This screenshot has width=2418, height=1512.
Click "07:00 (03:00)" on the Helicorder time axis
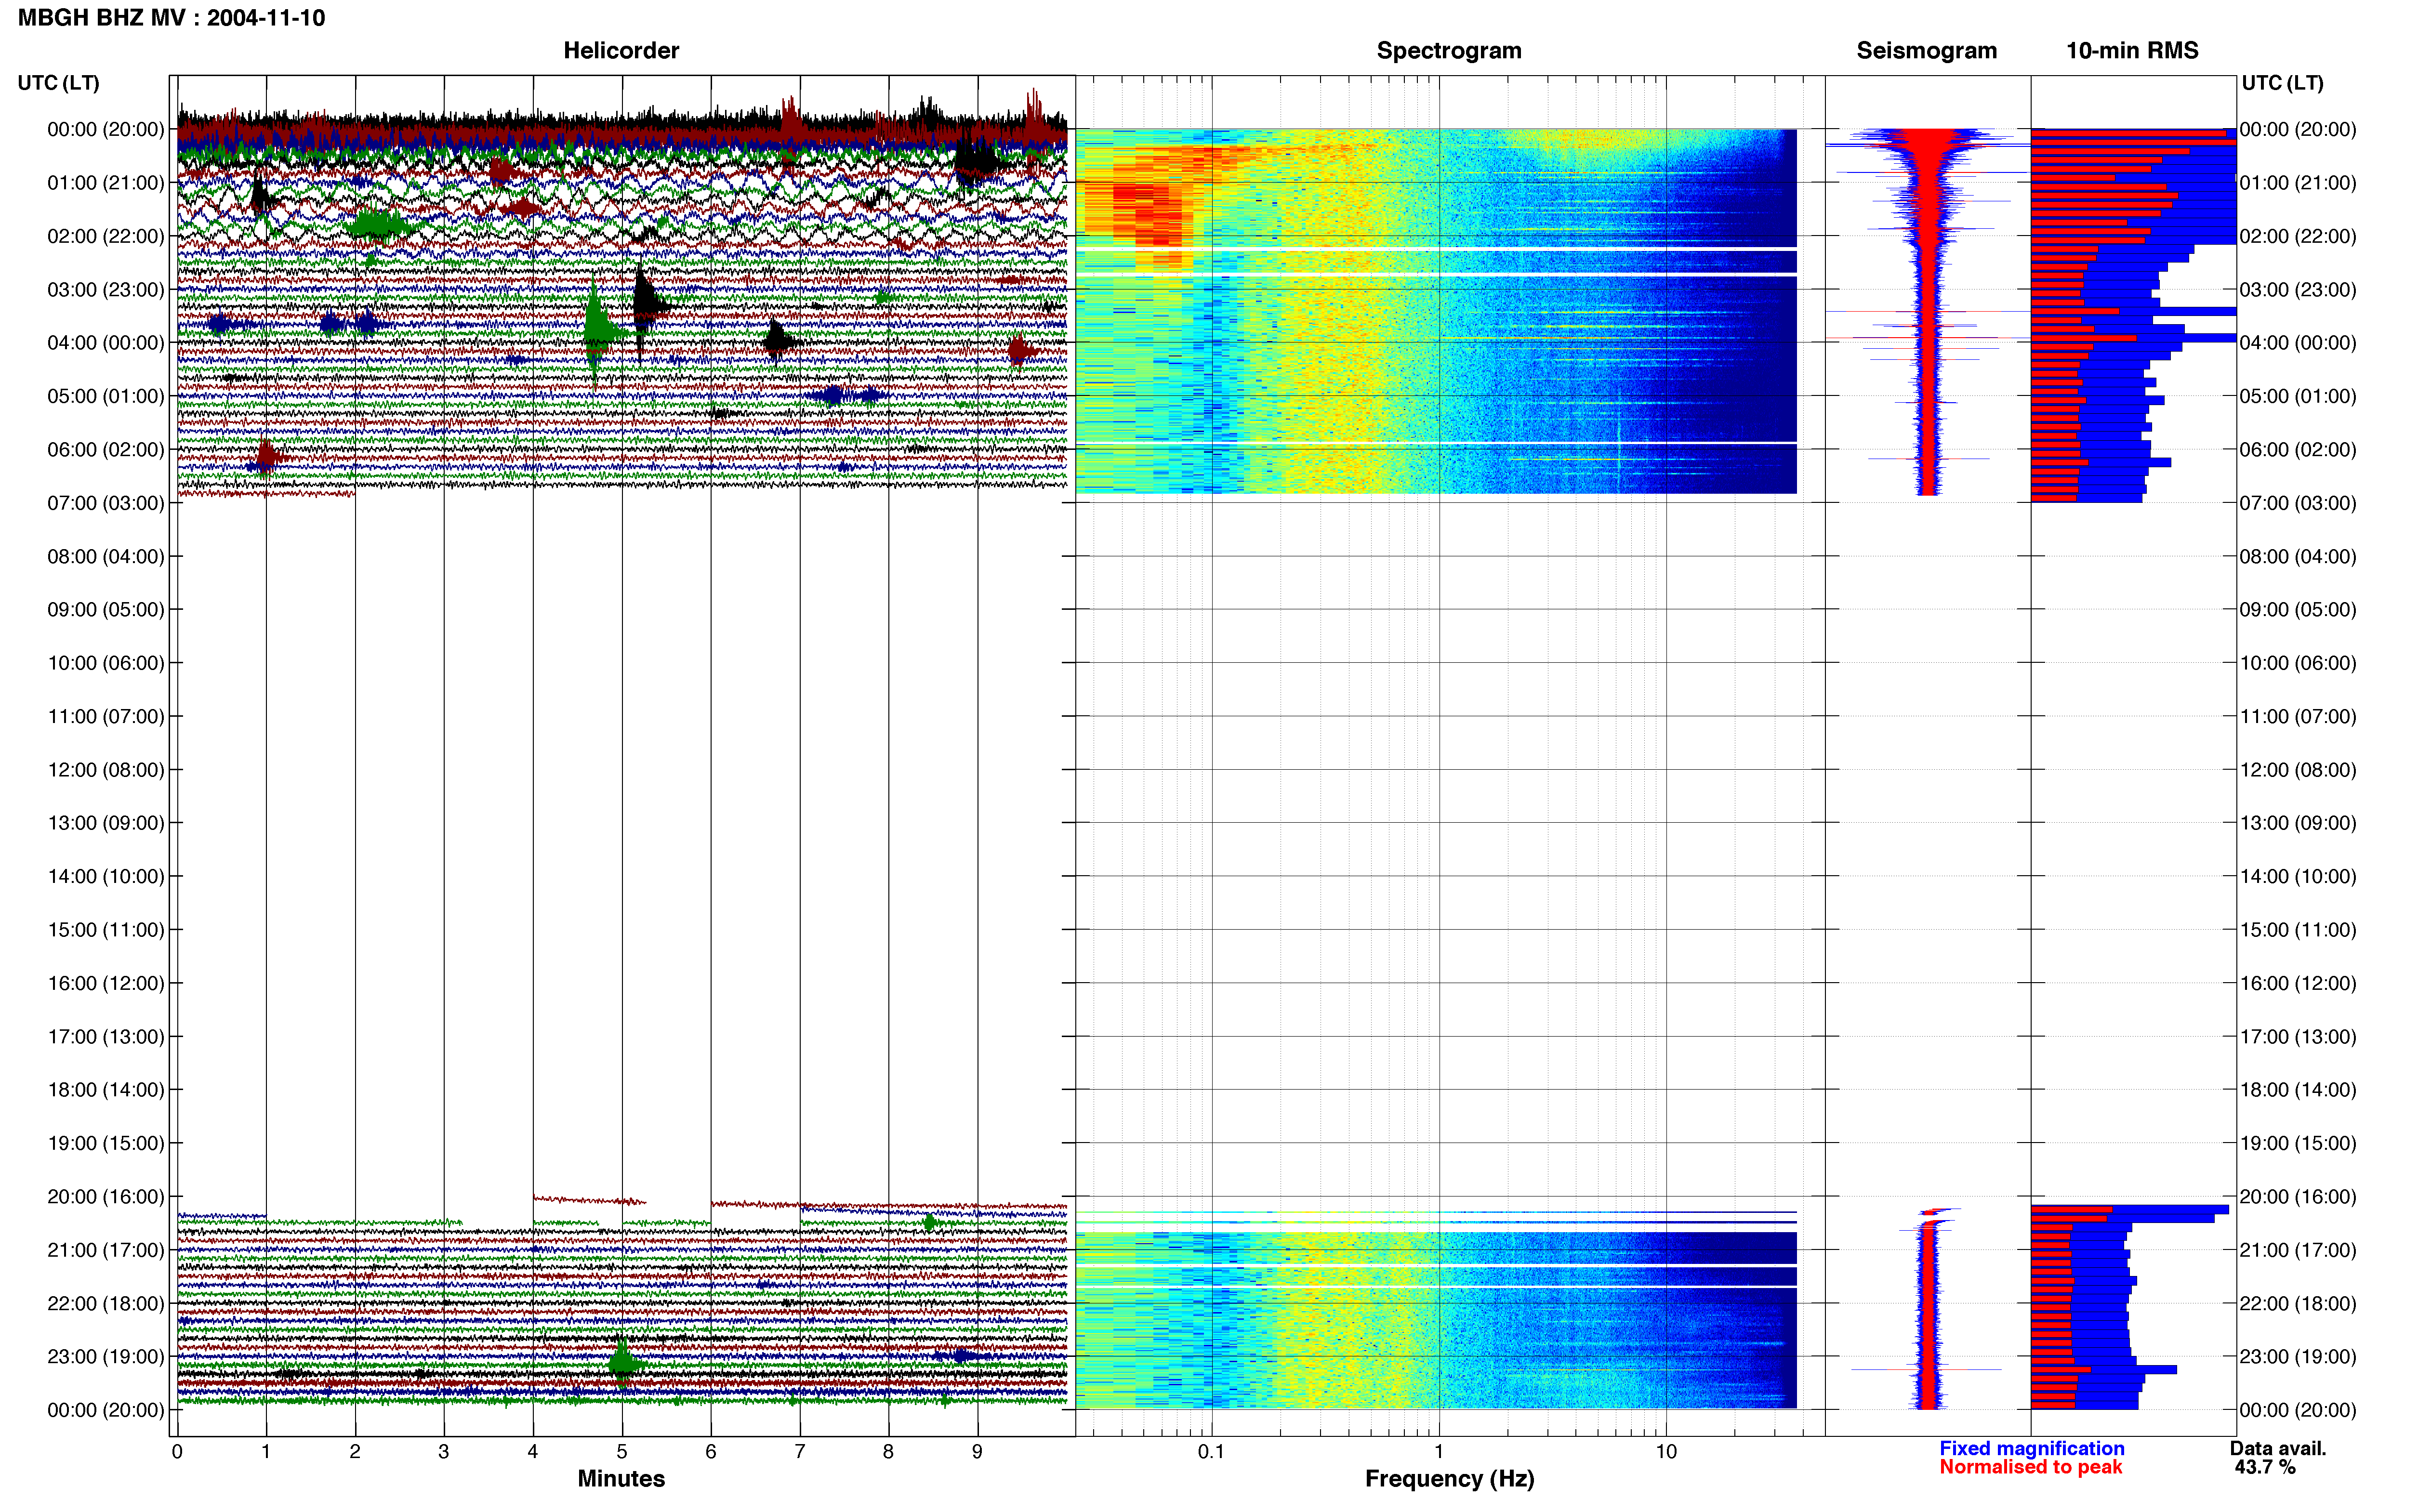(105, 503)
